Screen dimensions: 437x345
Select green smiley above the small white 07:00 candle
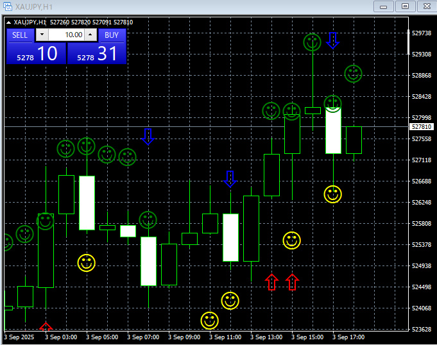tap(127, 157)
